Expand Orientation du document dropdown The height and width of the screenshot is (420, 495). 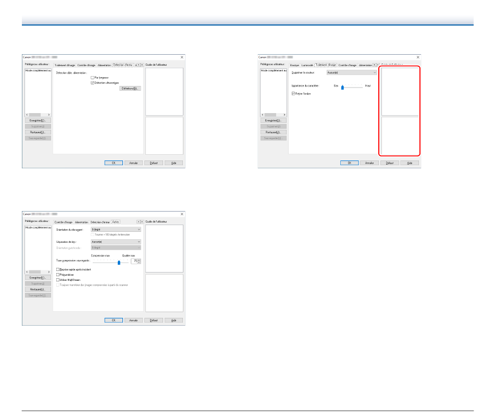[x=116, y=230]
